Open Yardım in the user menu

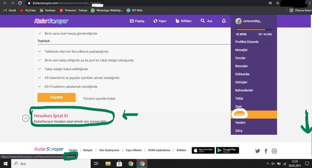[x=240, y=123]
